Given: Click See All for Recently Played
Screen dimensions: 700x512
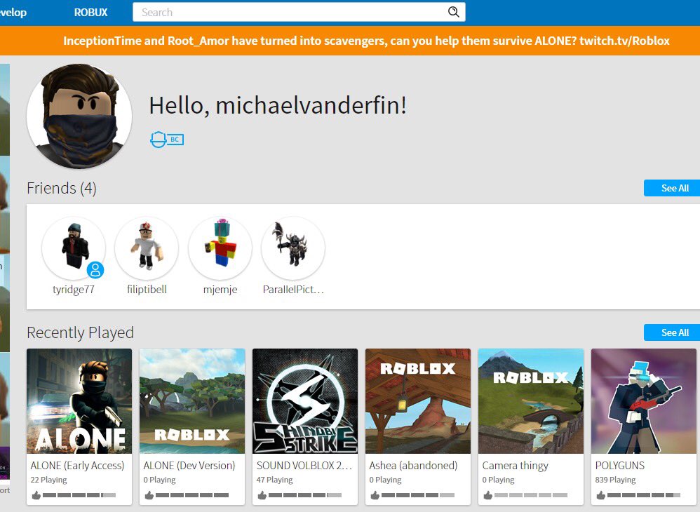Looking at the screenshot, I should point(672,332).
